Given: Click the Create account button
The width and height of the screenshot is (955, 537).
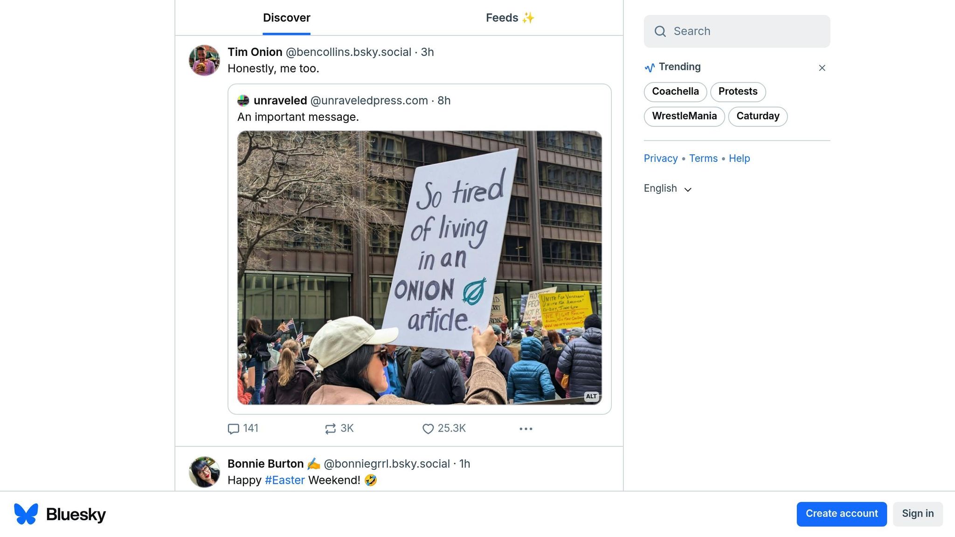Looking at the screenshot, I should tap(841, 514).
